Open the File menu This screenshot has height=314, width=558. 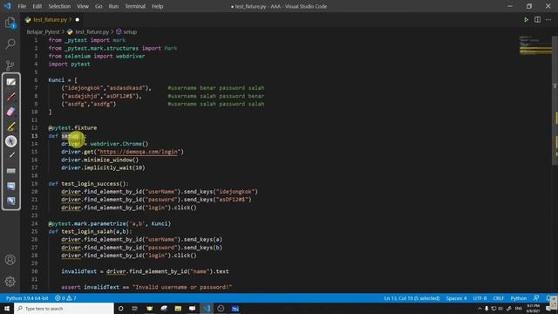click(x=22, y=6)
